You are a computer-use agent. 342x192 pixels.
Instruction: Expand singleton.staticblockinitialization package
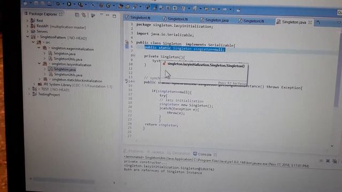(40, 79)
